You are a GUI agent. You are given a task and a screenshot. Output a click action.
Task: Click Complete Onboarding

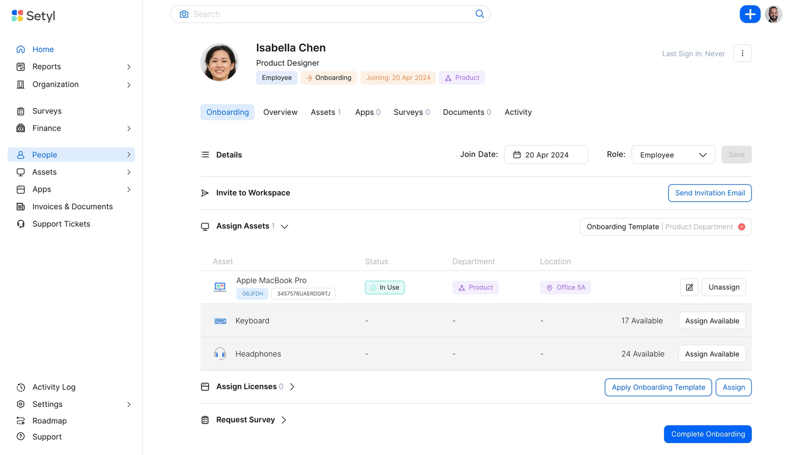707,434
